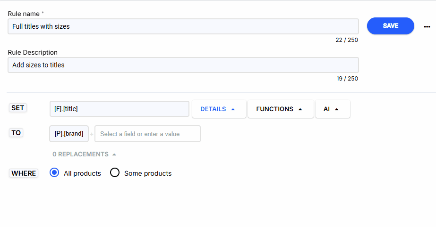This screenshot has width=436, height=227.
Task: Expand the 0 REPLACEMENTS section
Action: pos(84,154)
